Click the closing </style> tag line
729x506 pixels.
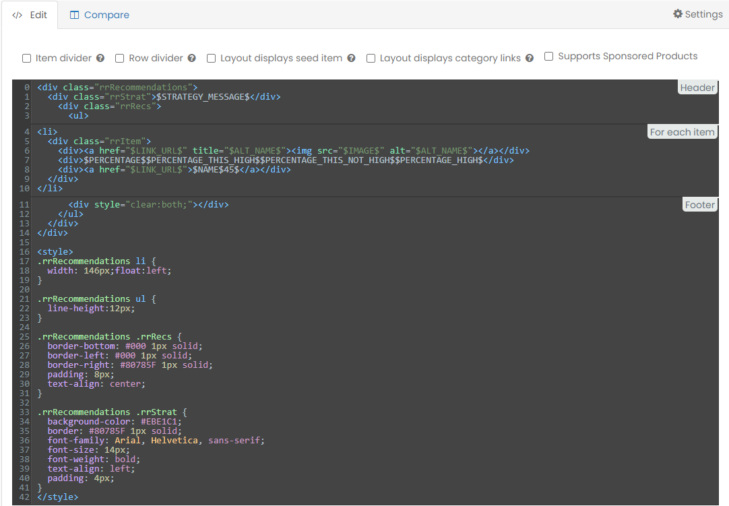point(58,497)
